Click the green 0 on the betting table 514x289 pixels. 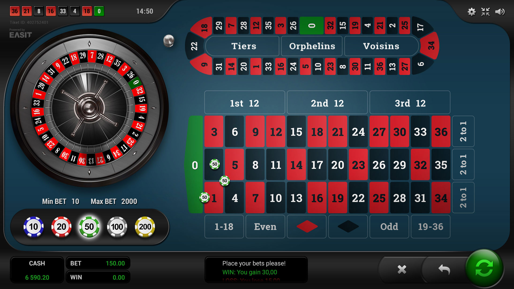(x=195, y=165)
